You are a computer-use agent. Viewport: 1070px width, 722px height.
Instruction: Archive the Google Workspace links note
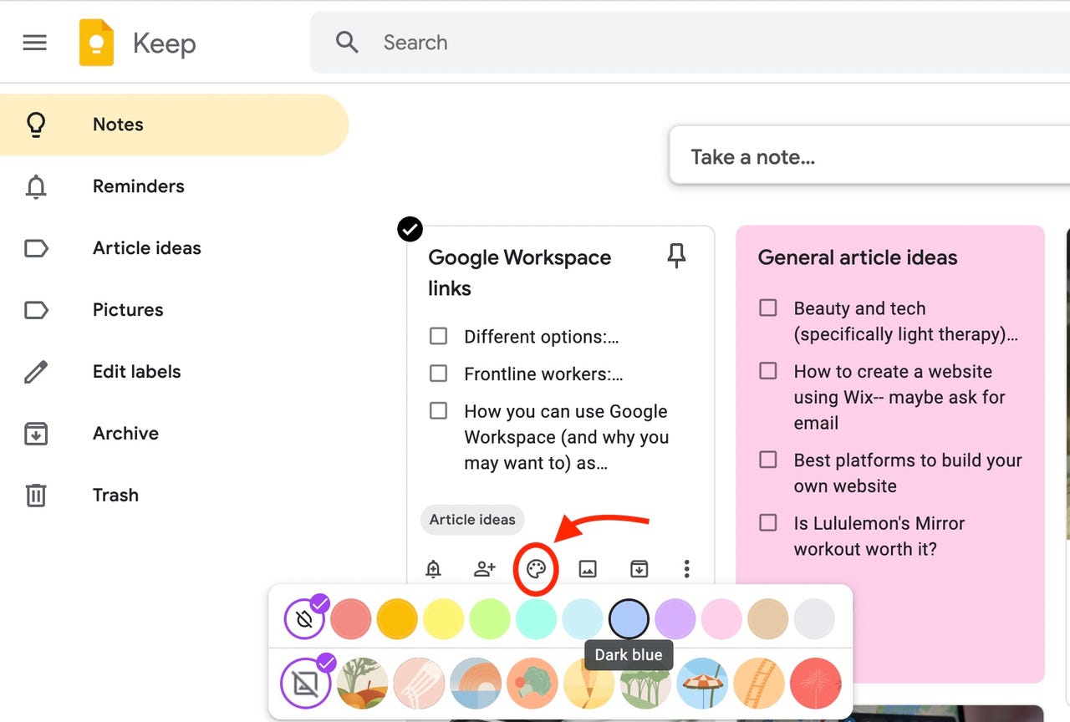[639, 568]
